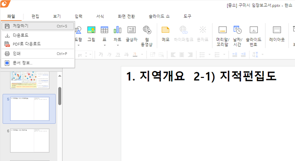295x161 pixels.
Task: Click the numbered list icon
Action: click(217, 54)
